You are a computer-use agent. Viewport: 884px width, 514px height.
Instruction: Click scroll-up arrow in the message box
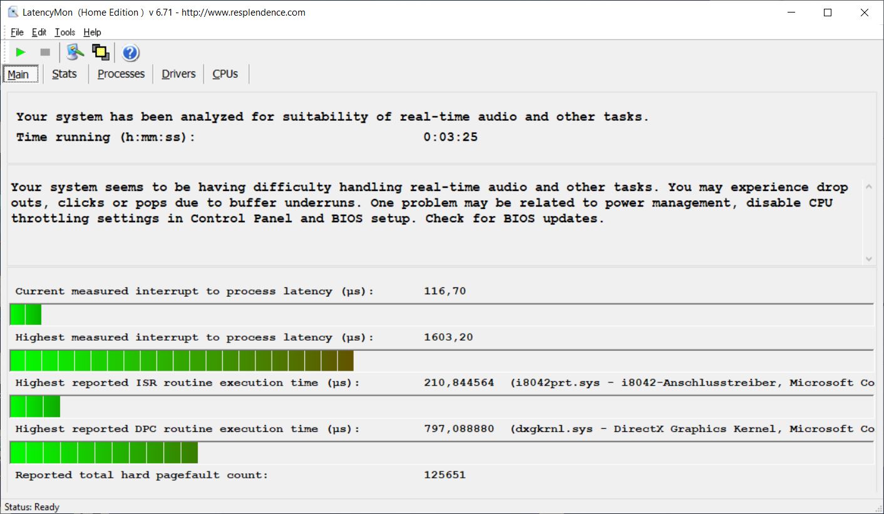click(868, 187)
